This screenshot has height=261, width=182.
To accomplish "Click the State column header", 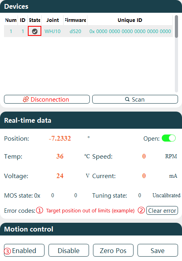I will pos(35,20).
